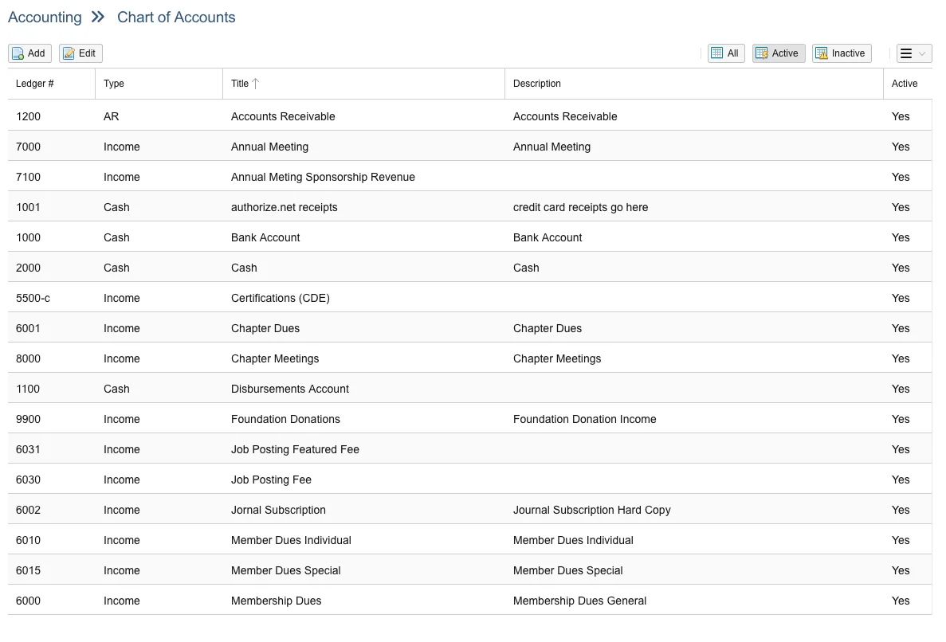Click the Edit button
Image resolution: width=946 pixels, height=642 pixels.
(x=80, y=53)
